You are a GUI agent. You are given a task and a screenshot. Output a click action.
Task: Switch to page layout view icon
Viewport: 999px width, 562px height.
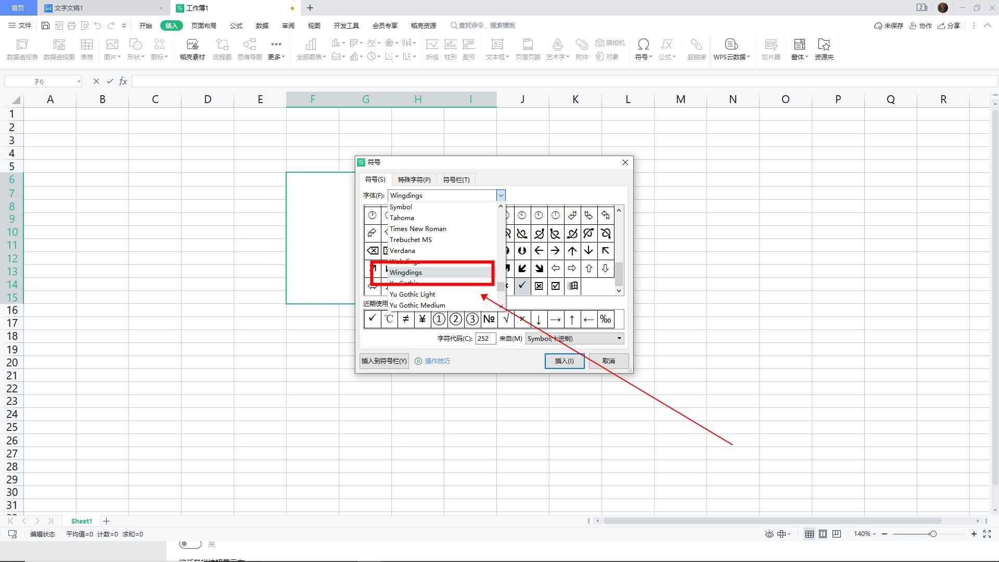click(x=823, y=534)
